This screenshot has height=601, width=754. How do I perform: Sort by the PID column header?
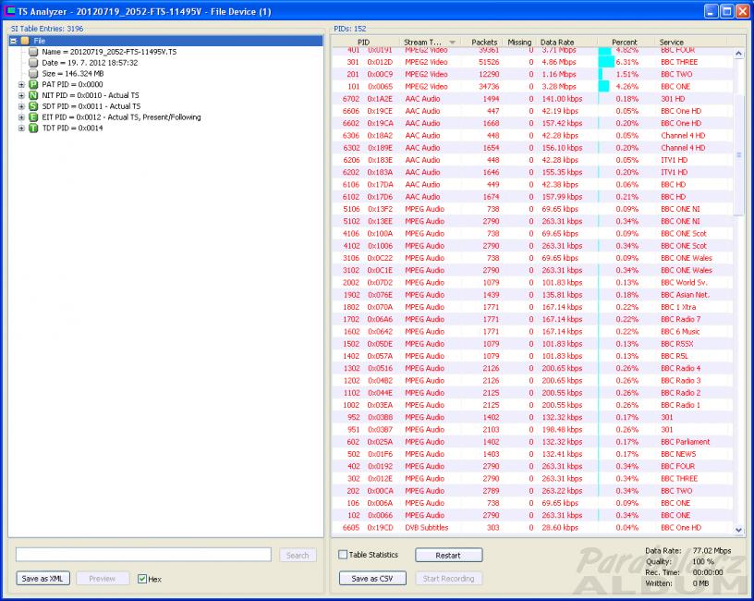pyautogui.click(x=363, y=43)
